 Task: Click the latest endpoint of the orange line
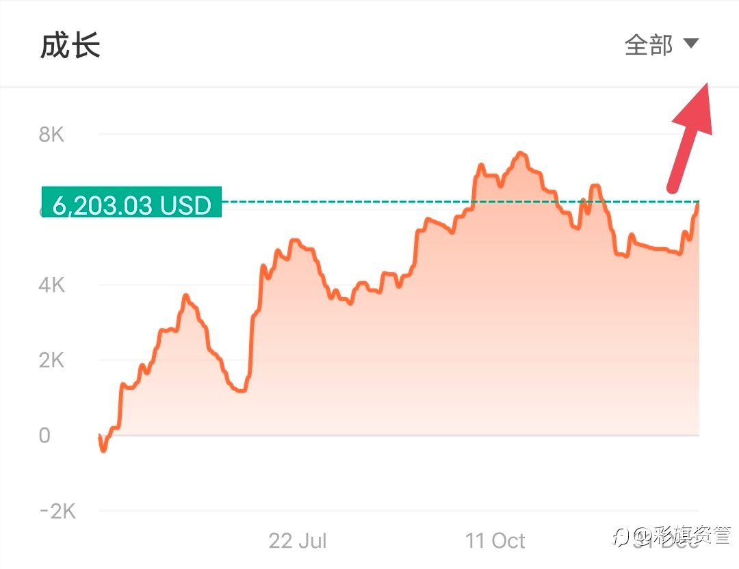click(x=697, y=202)
